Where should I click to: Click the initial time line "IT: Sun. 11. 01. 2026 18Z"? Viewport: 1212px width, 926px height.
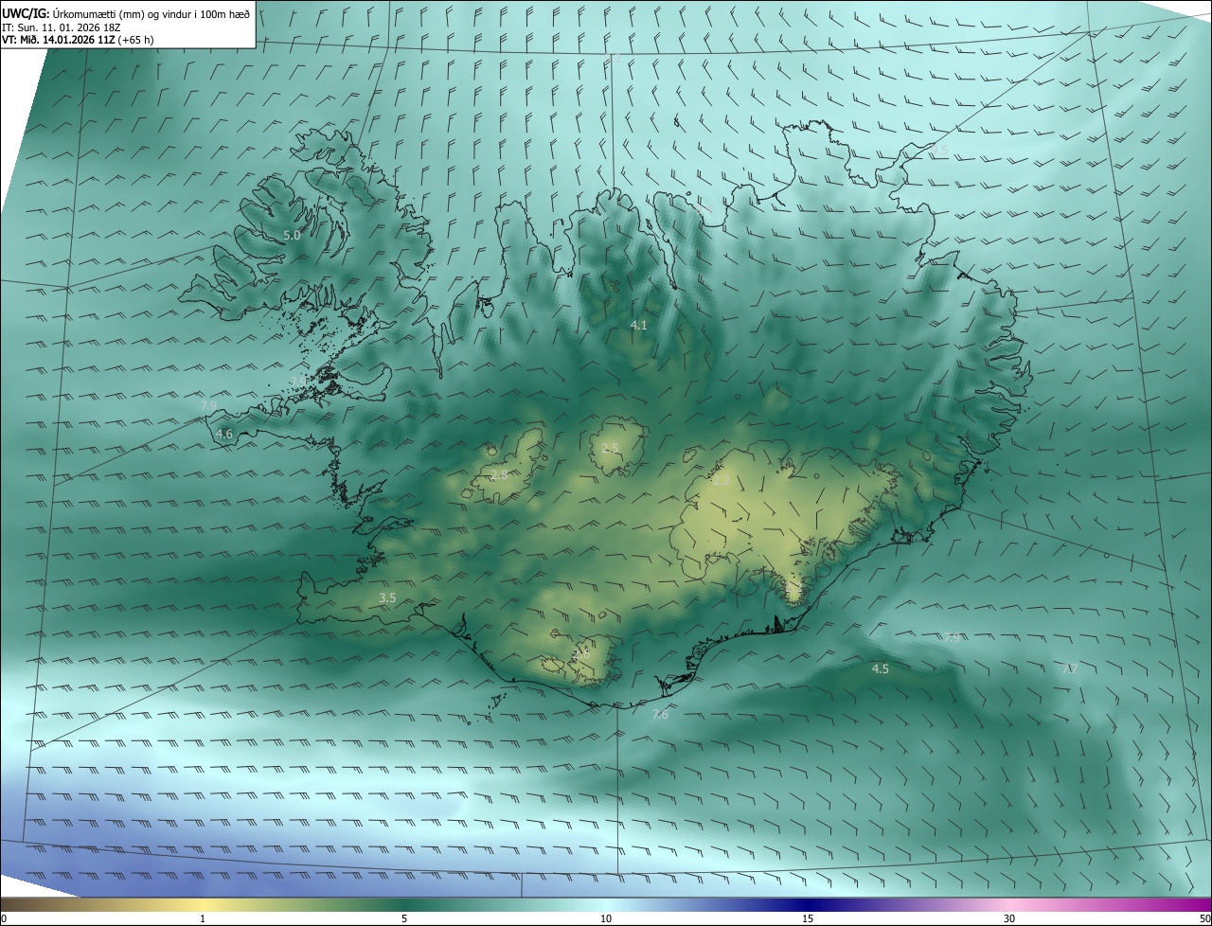pyautogui.click(x=62, y=27)
